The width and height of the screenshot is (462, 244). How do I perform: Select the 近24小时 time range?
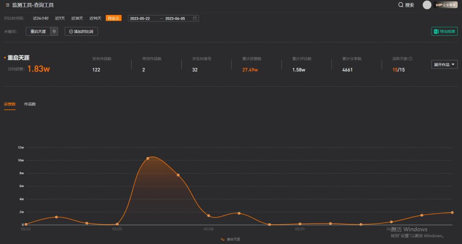pyautogui.click(x=41, y=18)
